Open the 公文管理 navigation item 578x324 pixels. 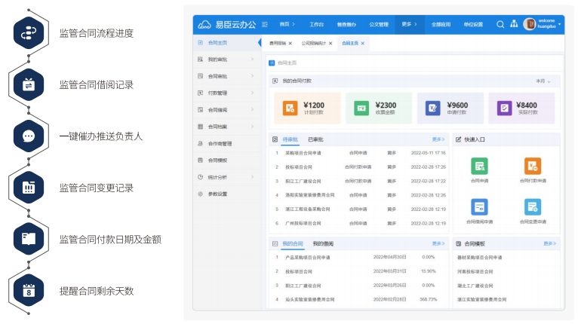pyautogui.click(x=379, y=24)
